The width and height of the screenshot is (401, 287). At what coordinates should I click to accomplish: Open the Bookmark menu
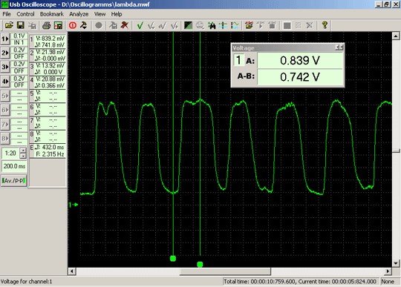click(x=51, y=14)
